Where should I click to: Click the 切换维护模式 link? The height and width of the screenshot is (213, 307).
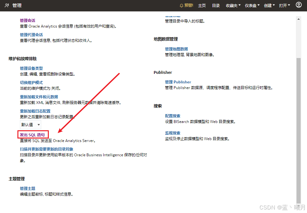click(x=31, y=82)
